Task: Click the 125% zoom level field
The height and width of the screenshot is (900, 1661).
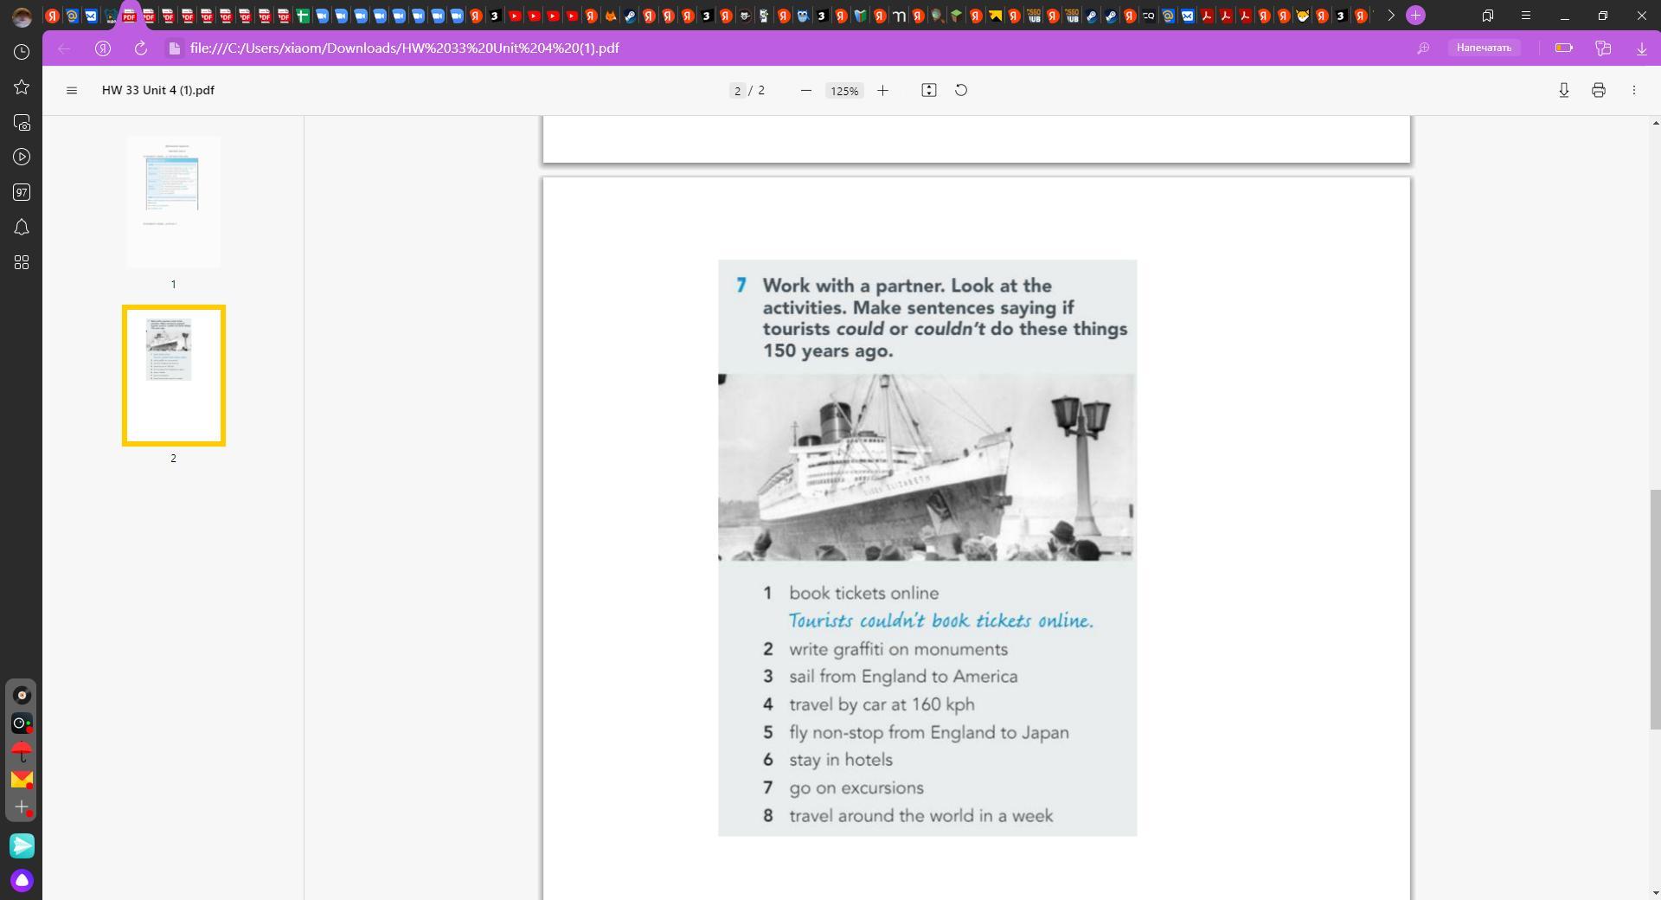Action: point(844,91)
